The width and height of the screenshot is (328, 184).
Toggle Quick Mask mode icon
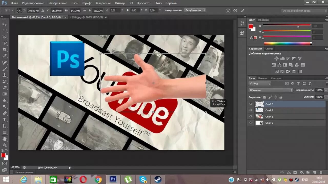[x=5, y=164]
